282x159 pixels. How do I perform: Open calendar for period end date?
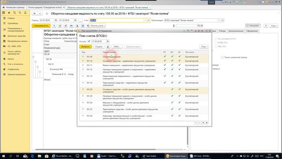click(75, 20)
